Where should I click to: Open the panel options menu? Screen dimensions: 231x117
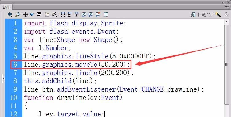click(227, 7)
